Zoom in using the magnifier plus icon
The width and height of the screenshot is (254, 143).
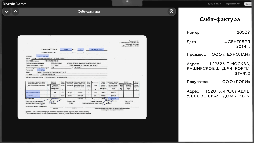[x=171, y=12]
